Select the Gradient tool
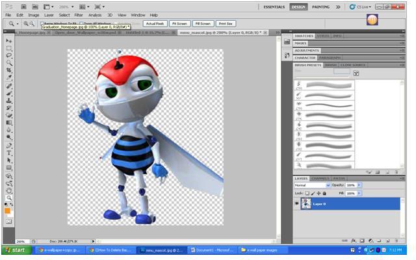 (x=8, y=123)
